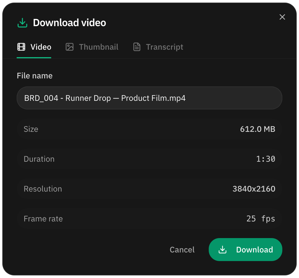This screenshot has height=278, width=299.
Task: Open the Thumbnail tab
Action: click(92, 47)
